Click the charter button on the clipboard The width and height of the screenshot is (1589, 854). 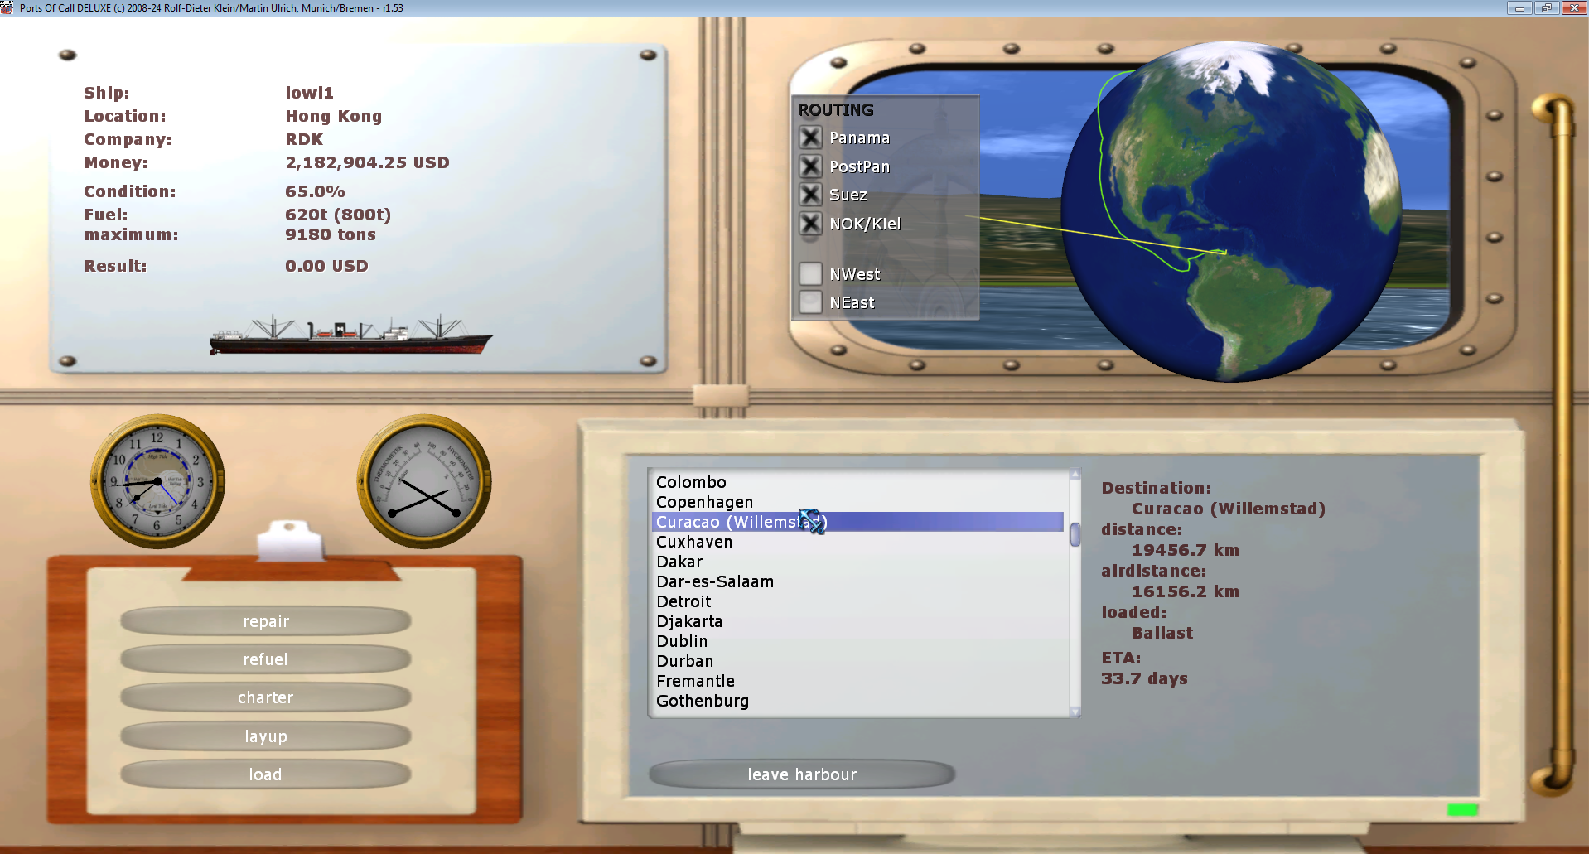265,697
